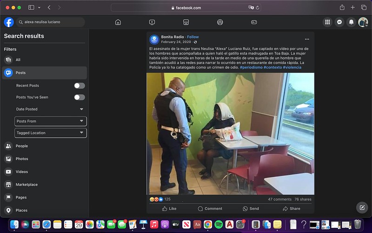Expand the Date Posted filter

[x=50, y=109]
